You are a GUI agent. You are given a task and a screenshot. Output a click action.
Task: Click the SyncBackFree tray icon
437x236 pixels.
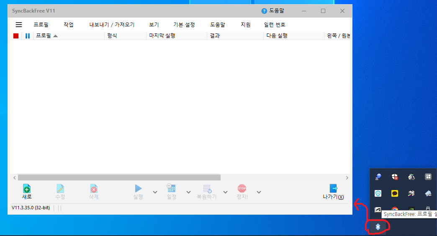pyautogui.click(x=378, y=227)
